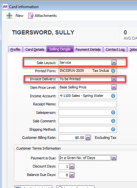Open Balance Due Days dropdown arrow

tap(72, 175)
